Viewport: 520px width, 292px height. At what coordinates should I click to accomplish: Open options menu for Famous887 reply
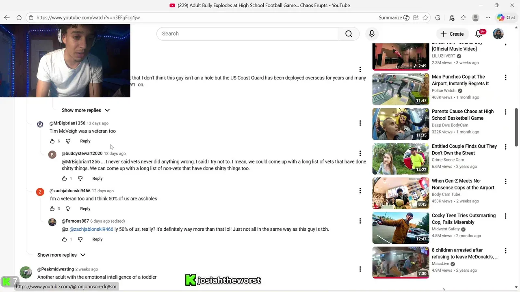tap(360, 221)
